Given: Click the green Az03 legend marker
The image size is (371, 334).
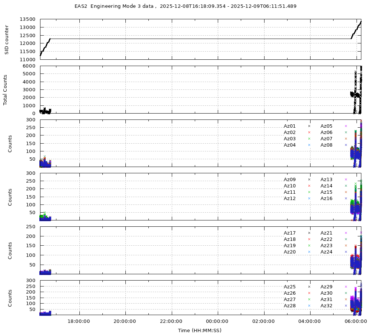Looking at the screenshot, I should 309,139.
